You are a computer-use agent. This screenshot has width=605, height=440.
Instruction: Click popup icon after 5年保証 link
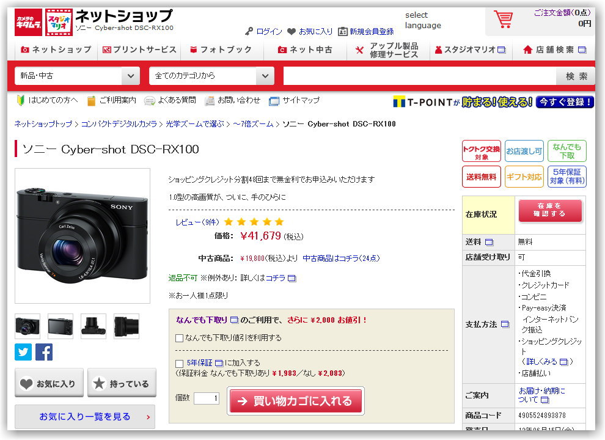219,363
